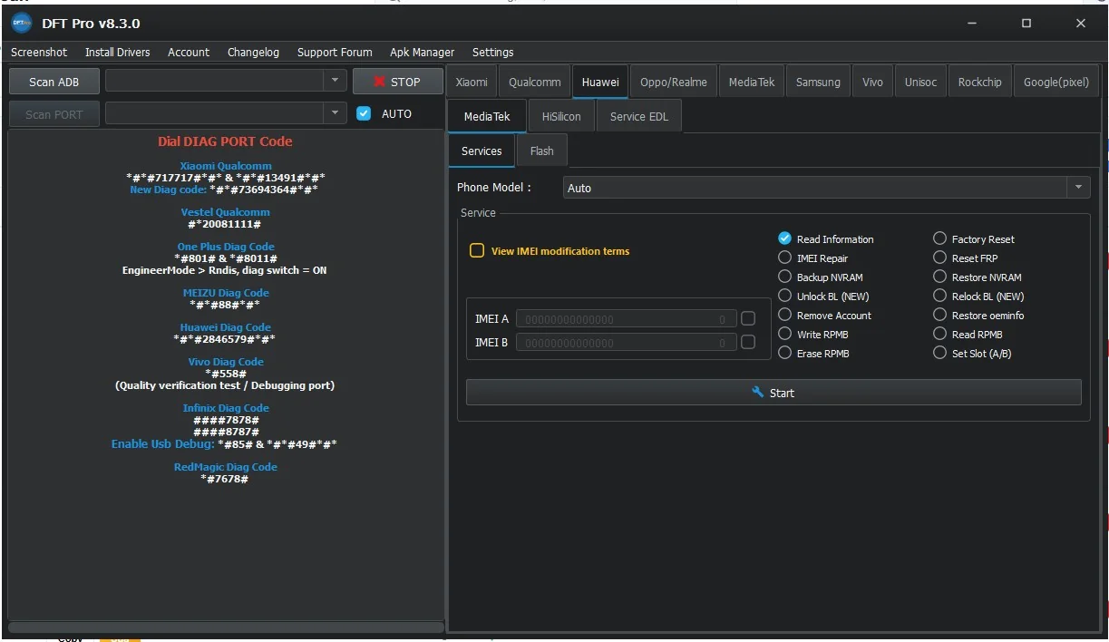The width and height of the screenshot is (1109, 642).
Task: Open the Apk Manager menu
Action: click(x=423, y=52)
